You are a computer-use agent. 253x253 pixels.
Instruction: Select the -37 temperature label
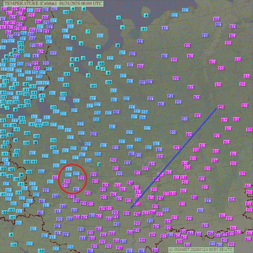tap(215, 161)
